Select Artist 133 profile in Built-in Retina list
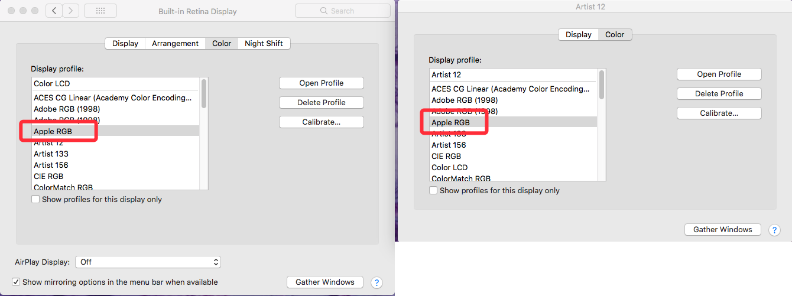Image resolution: width=792 pixels, height=296 pixels. pos(115,154)
